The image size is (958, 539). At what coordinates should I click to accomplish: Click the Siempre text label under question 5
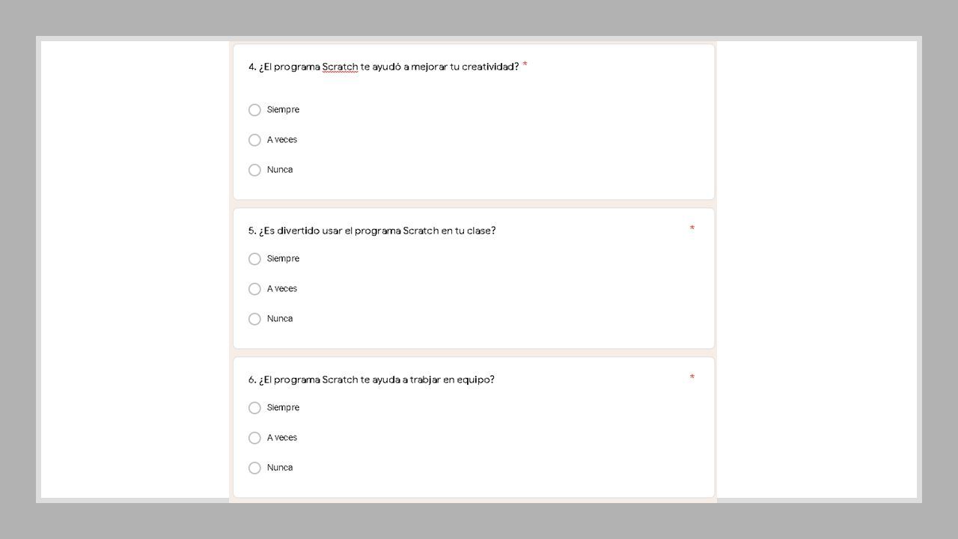point(283,259)
